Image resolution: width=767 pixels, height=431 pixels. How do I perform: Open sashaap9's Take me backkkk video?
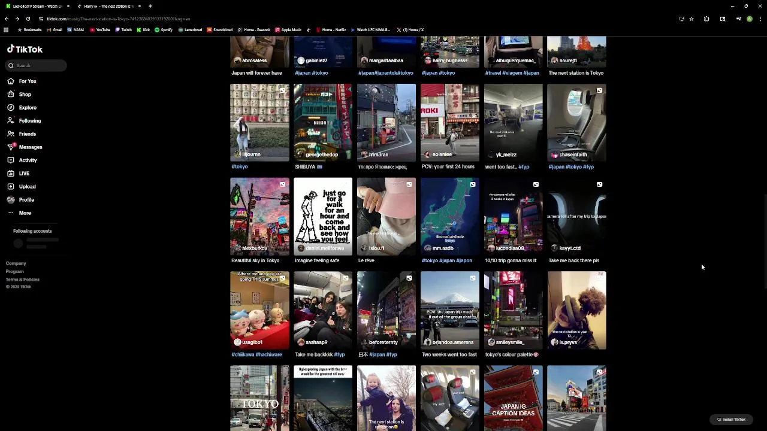pyautogui.click(x=323, y=311)
